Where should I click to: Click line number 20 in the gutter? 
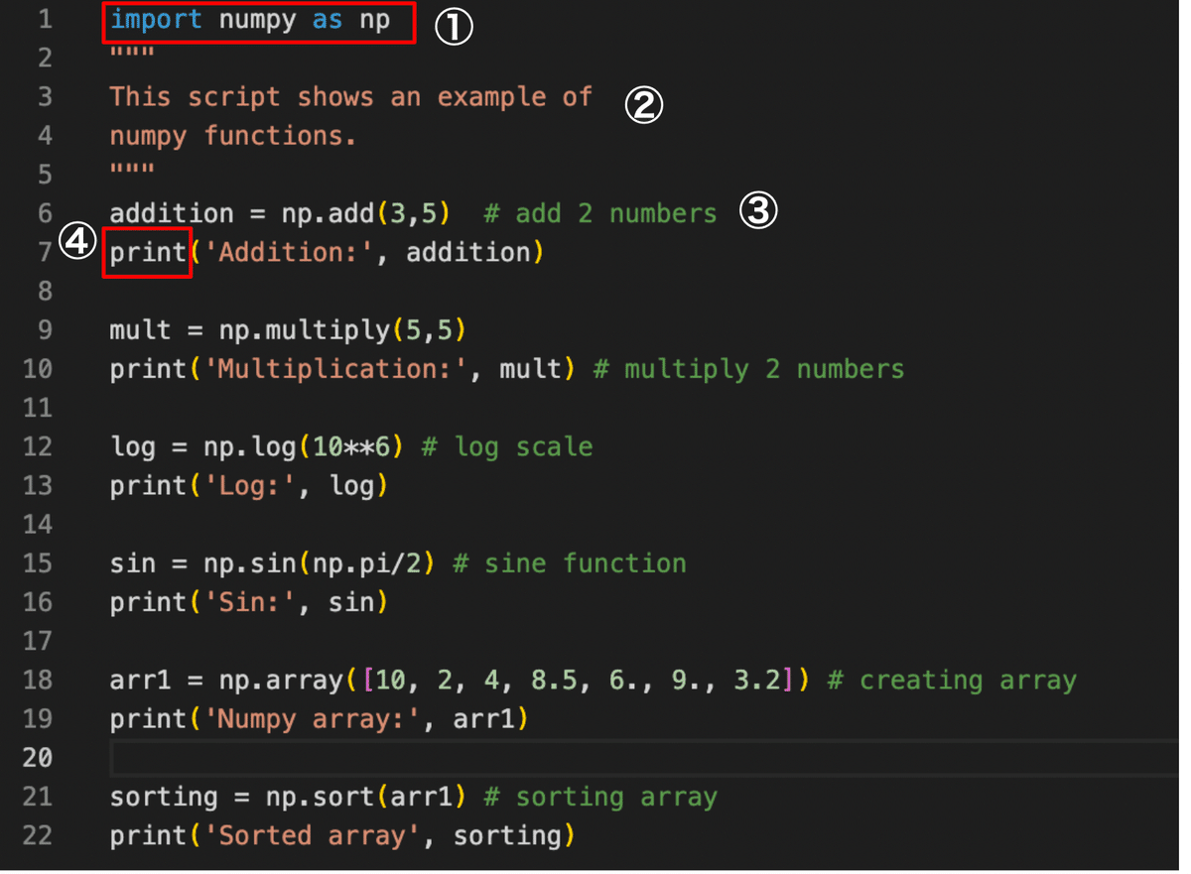coord(37,758)
